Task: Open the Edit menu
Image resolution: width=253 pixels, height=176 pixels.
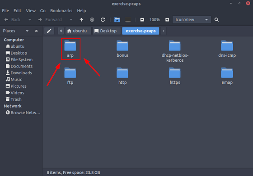Action: 17,11
